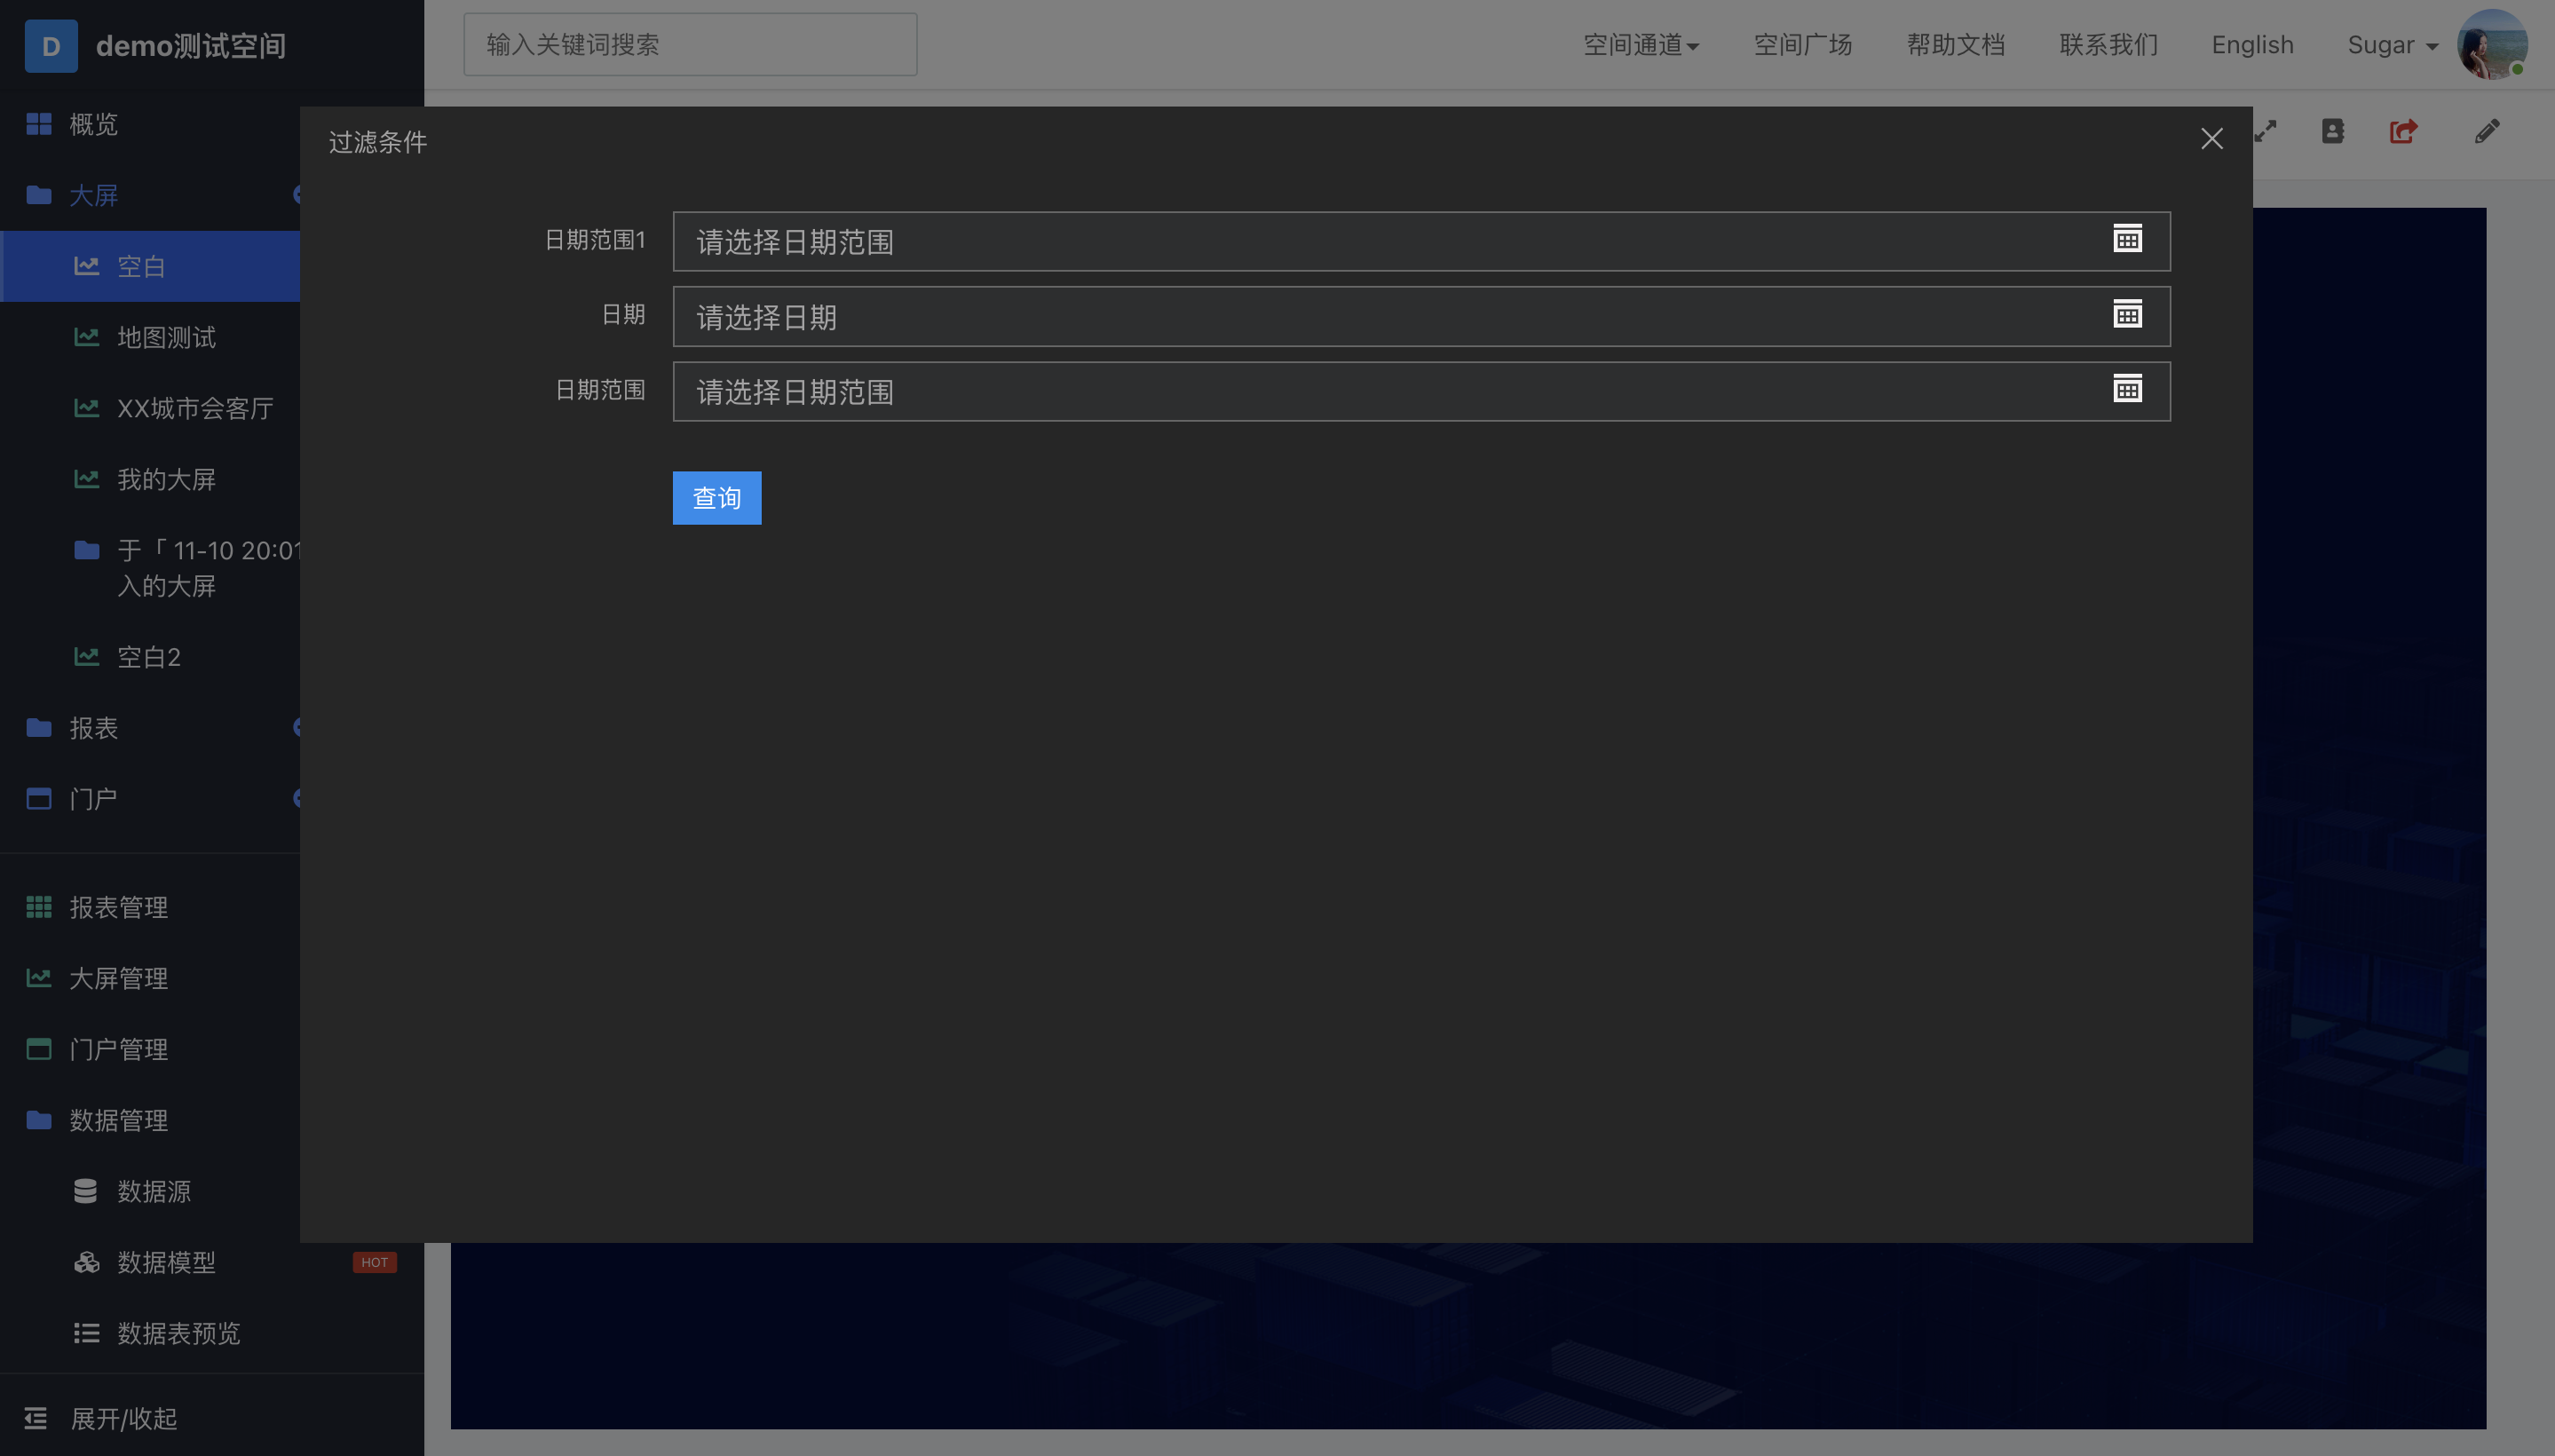This screenshot has width=2555, height=1456.
Task: Open 门户管理 in sidebar
Action: 118,1049
